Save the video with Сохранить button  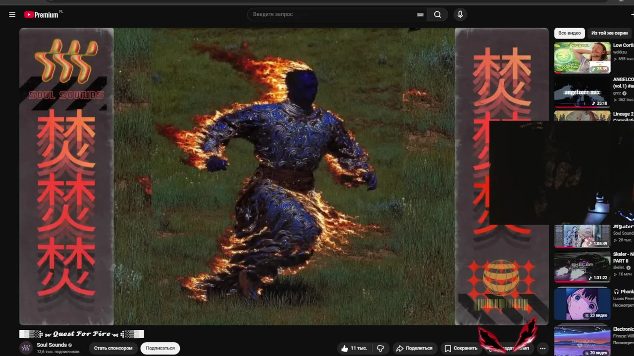[x=461, y=348]
